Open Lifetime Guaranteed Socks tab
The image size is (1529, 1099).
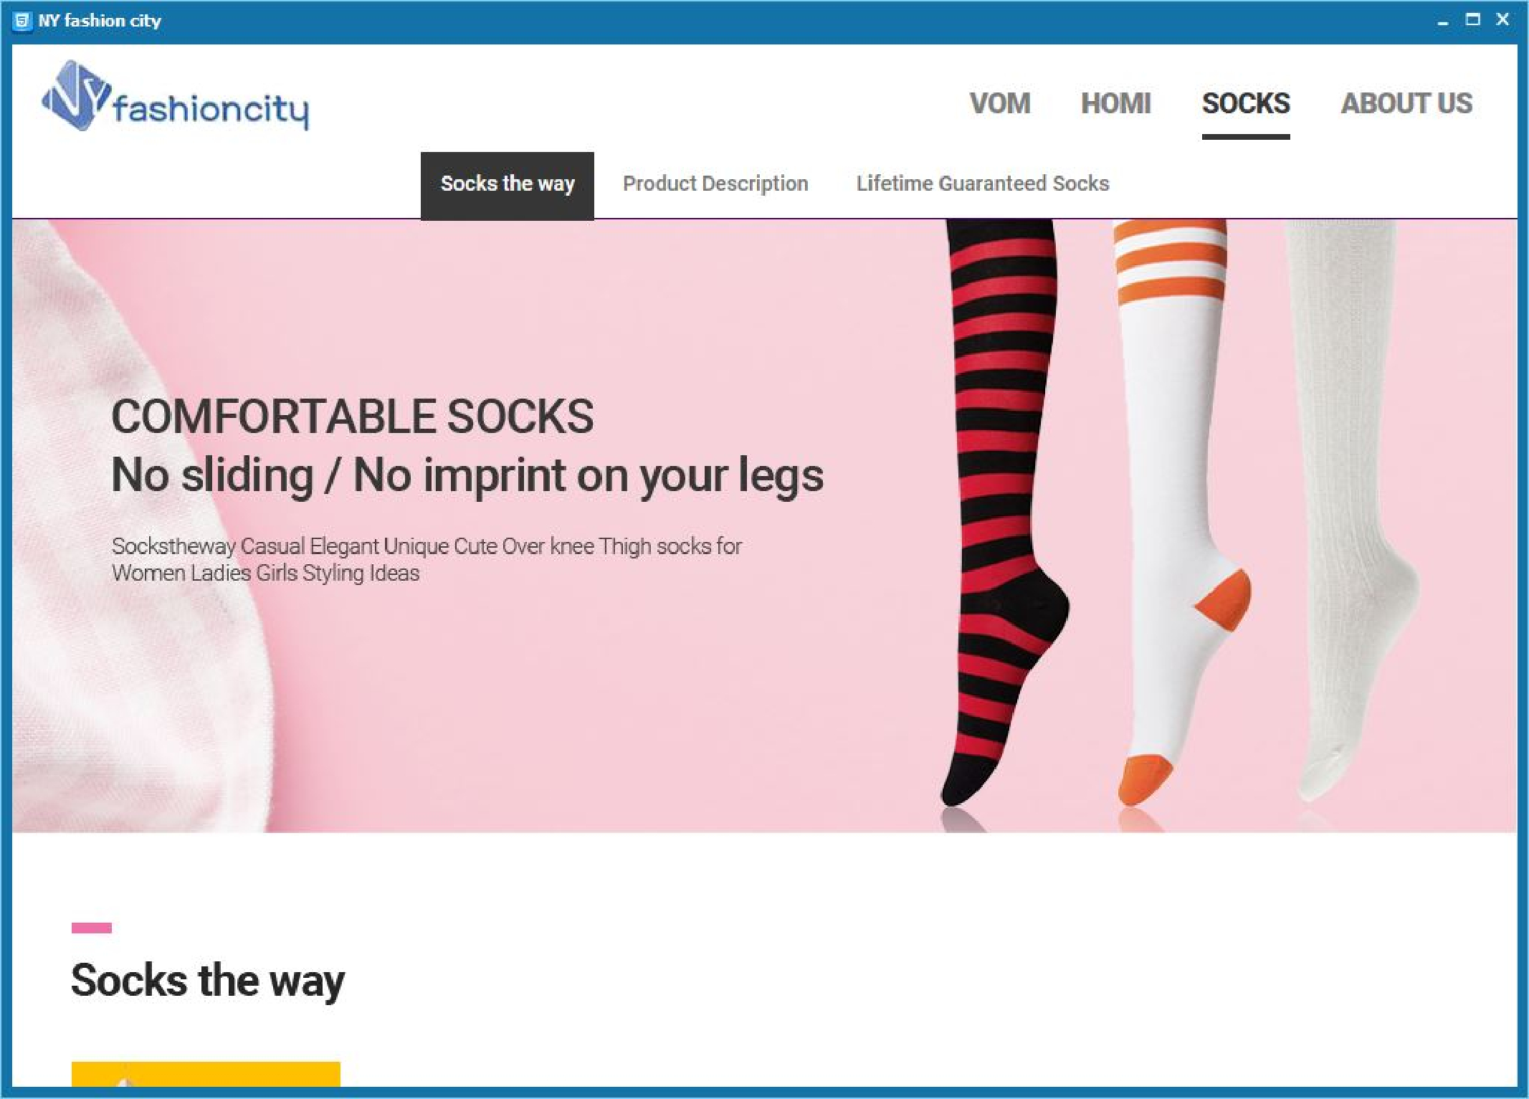tap(983, 184)
